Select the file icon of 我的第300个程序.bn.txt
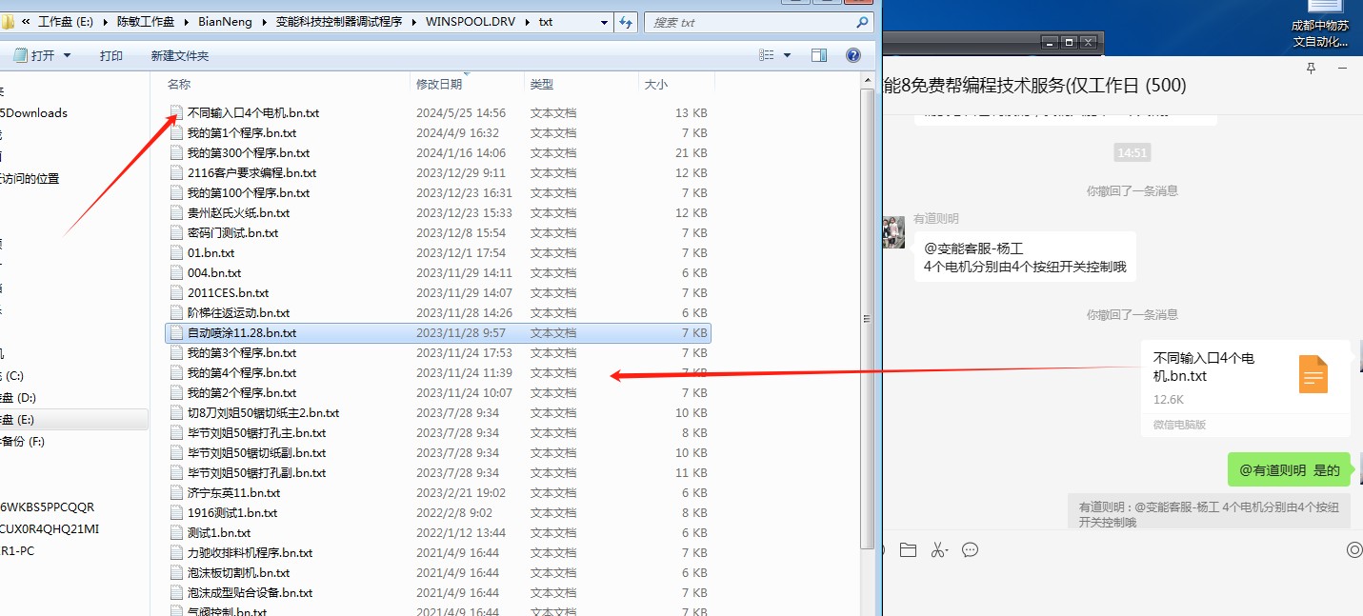Viewport: 1363px width, 616px height. click(175, 152)
